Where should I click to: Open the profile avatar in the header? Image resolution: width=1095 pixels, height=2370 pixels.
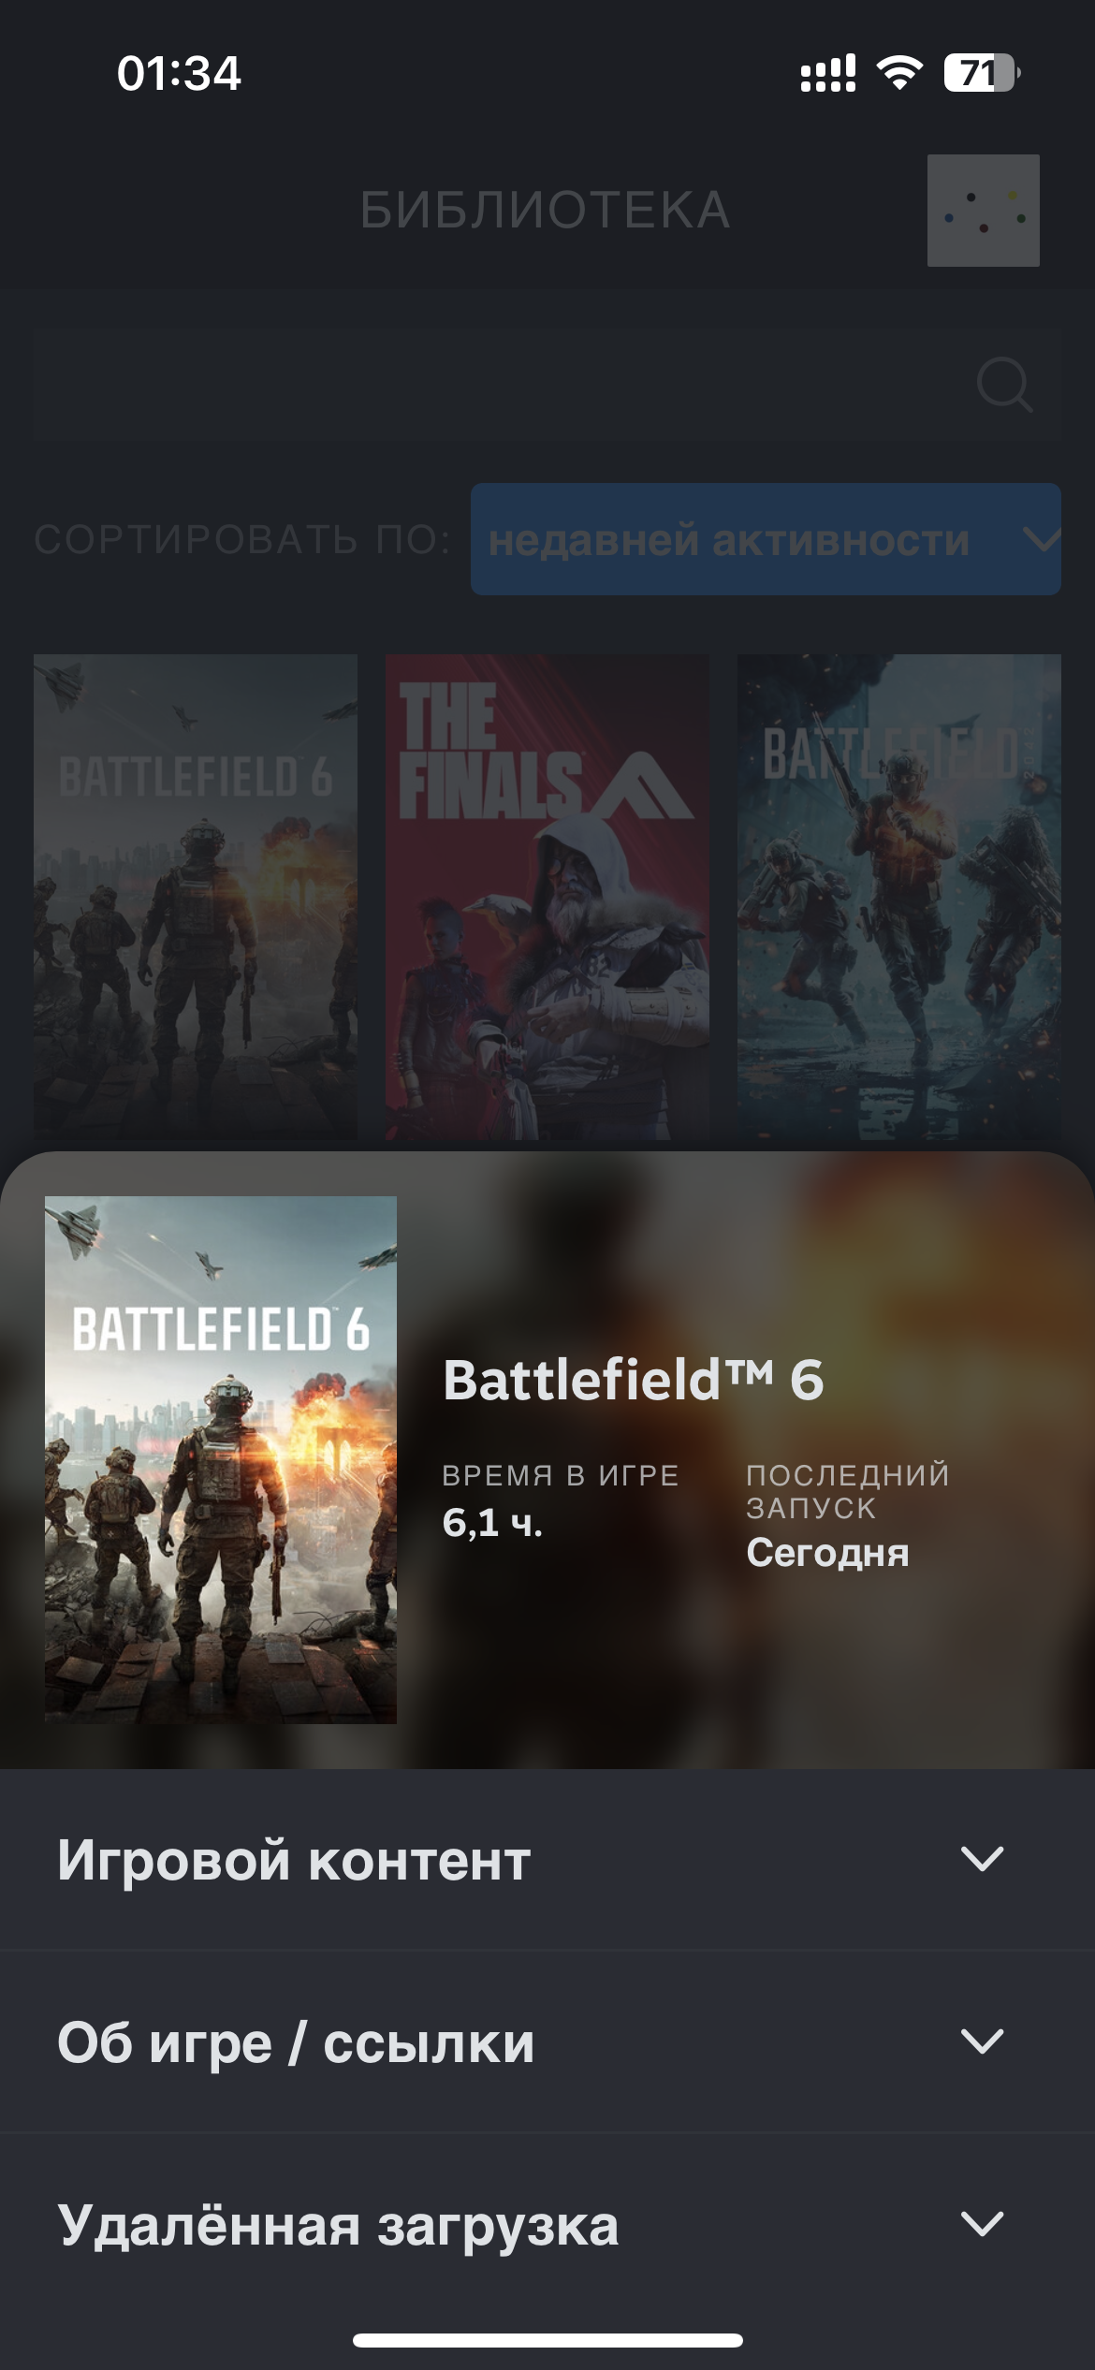[983, 211]
